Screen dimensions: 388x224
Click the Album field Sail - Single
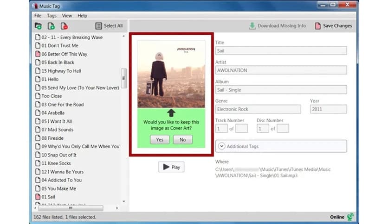coord(281,89)
